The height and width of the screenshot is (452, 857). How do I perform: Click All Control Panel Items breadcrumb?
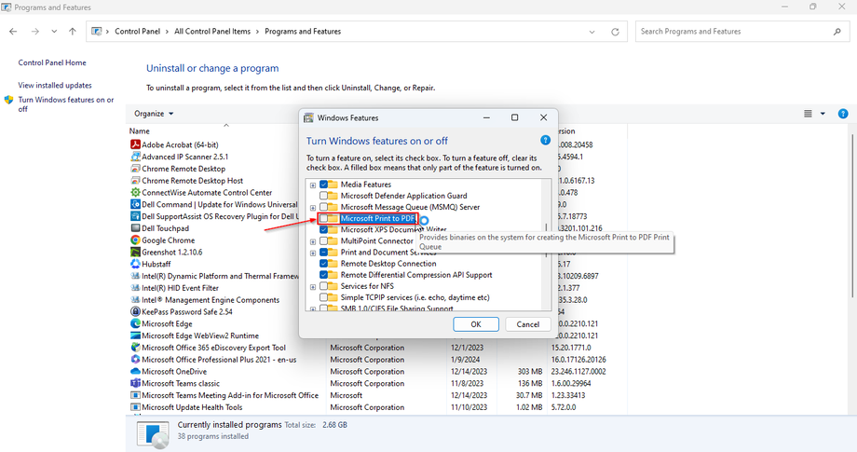[x=212, y=31]
